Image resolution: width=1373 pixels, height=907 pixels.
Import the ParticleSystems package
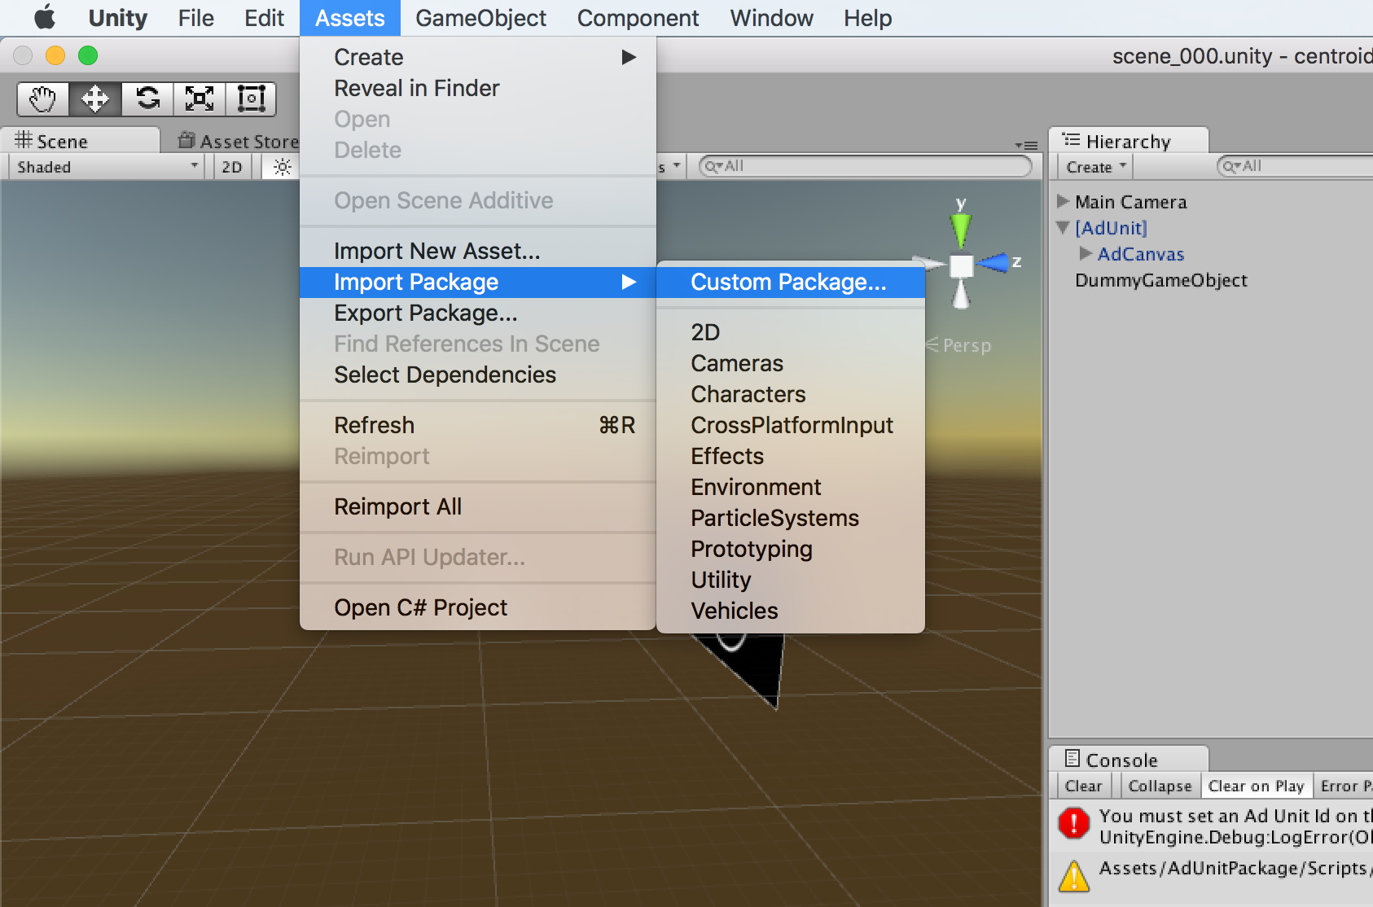[791, 518]
